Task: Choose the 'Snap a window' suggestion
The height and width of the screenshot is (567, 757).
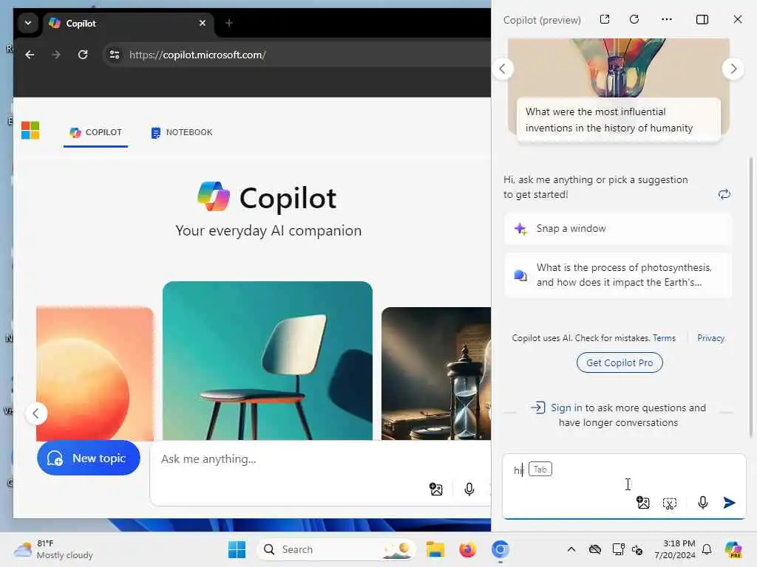Action: click(617, 229)
